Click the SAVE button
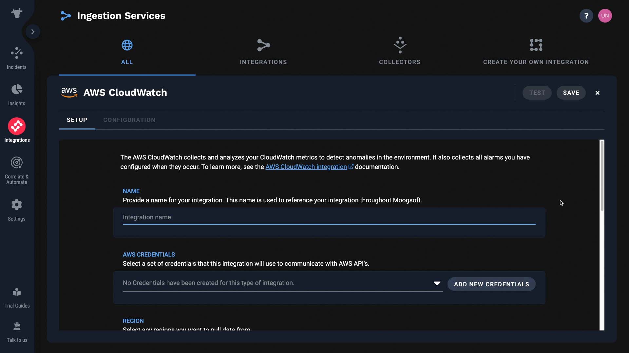 click(x=571, y=93)
